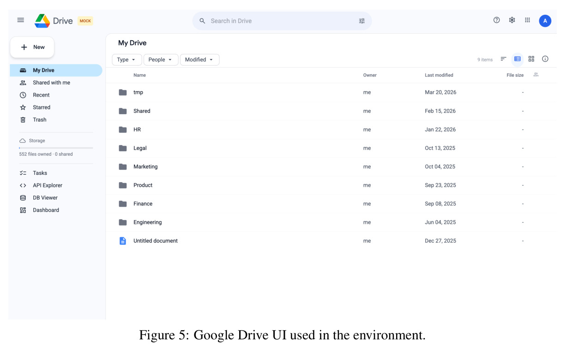Expand the Type filter dropdown
Viewport: 566px width, 350px height.
127,60
